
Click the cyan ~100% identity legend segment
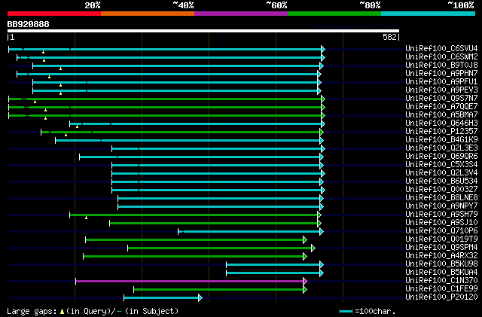pyautogui.click(x=428, y=14)
